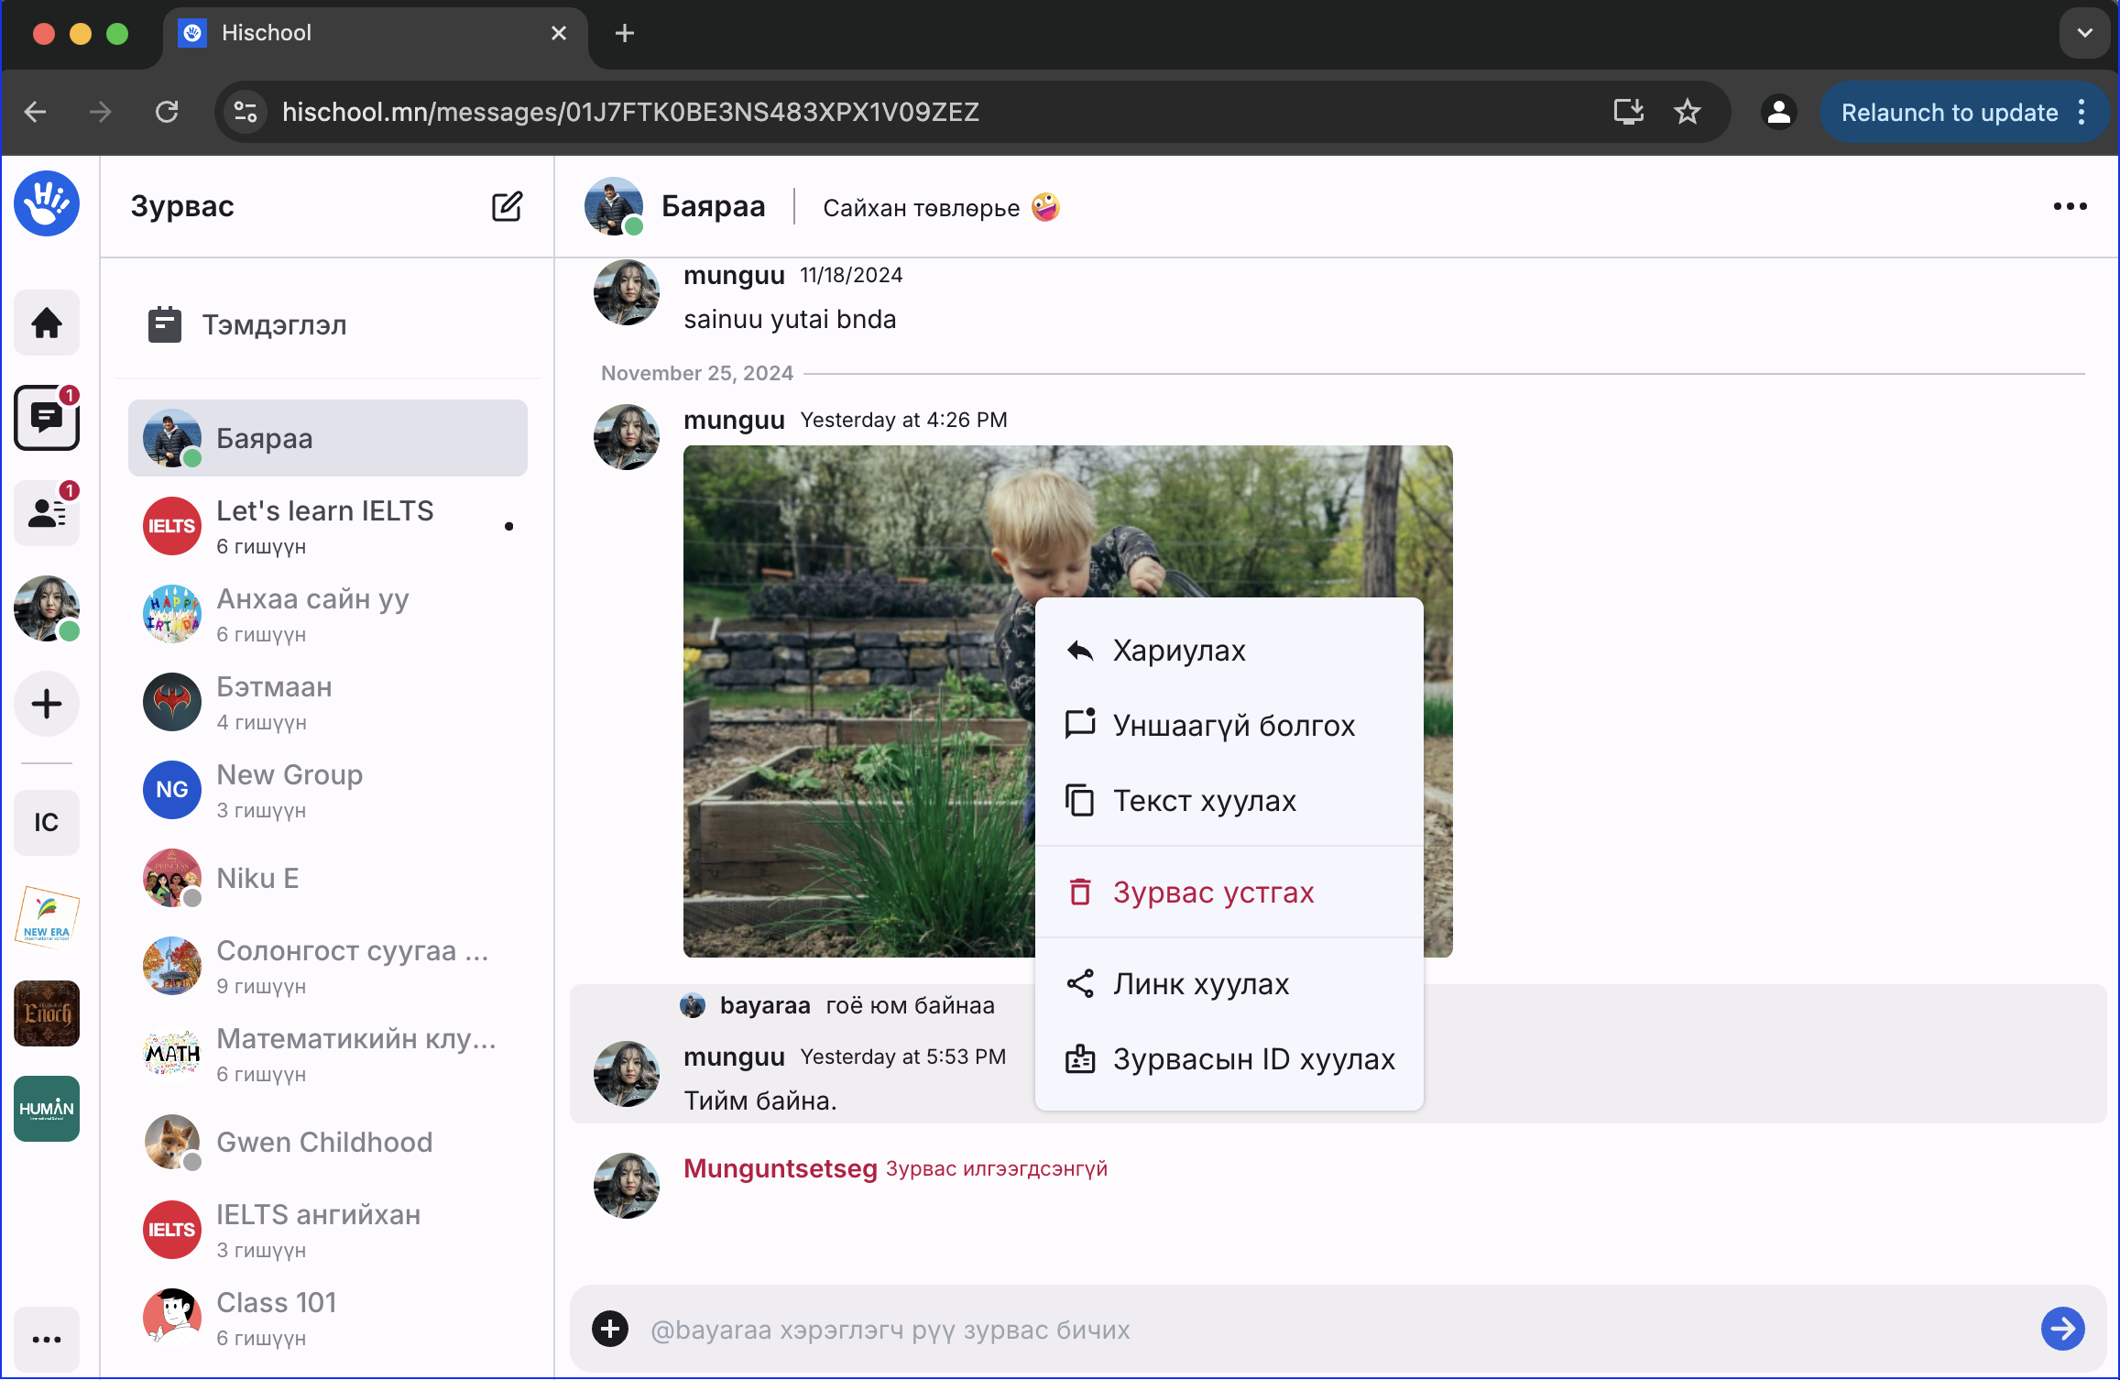Select Линк хуулах menu entry
2120x1380 pixels.
pyautogui.click(x=1200, y=984)
